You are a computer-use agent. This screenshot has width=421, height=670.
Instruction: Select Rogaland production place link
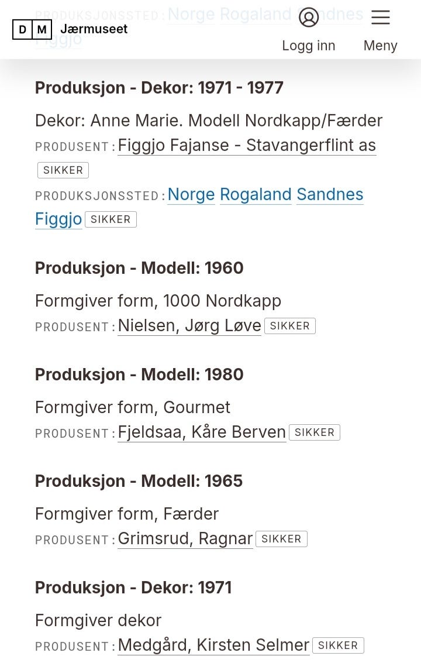click(x=256, y=194)
